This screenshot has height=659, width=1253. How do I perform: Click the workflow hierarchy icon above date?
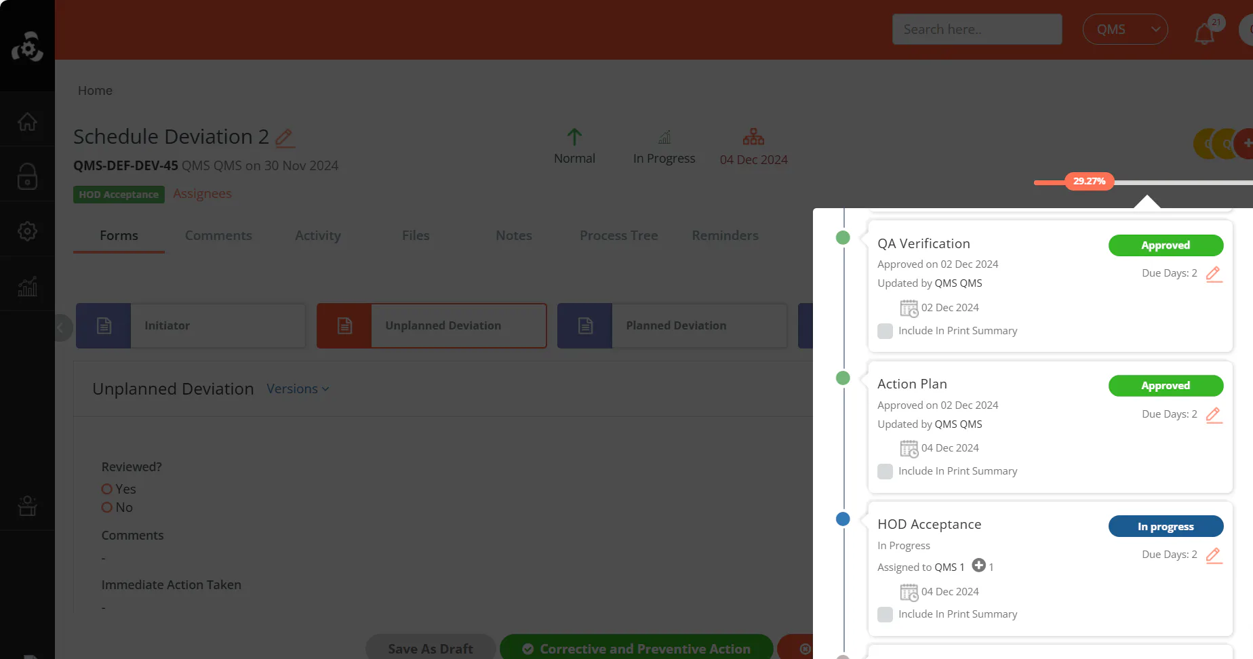click(753, 137)
